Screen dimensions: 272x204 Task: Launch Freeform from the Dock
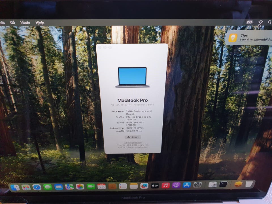144,186
